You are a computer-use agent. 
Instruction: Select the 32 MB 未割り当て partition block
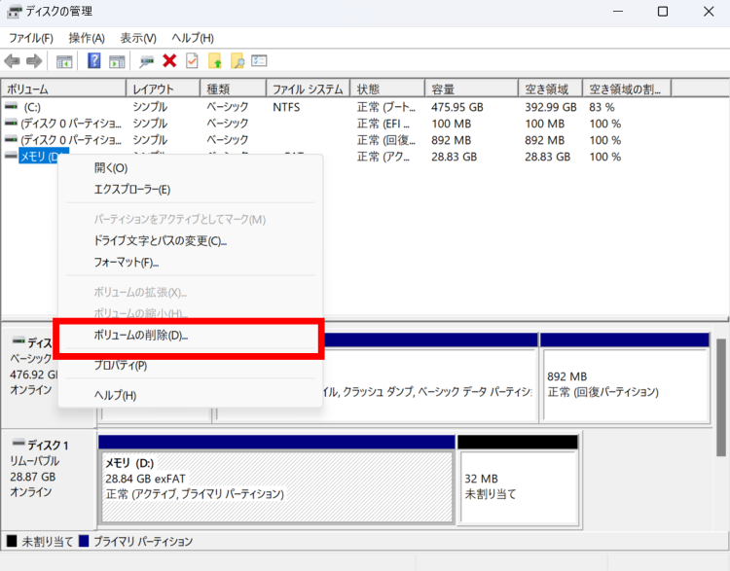tap(517, 486)
